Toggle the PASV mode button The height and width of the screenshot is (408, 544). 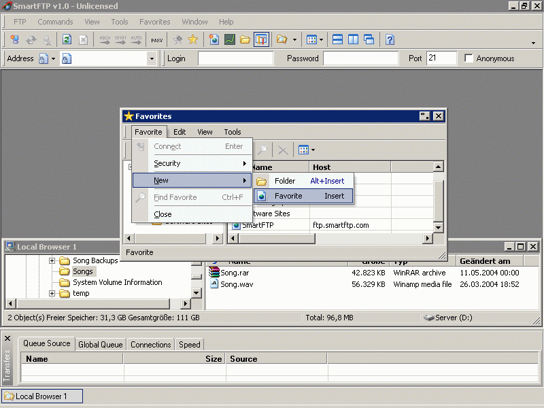click(157, 40)
